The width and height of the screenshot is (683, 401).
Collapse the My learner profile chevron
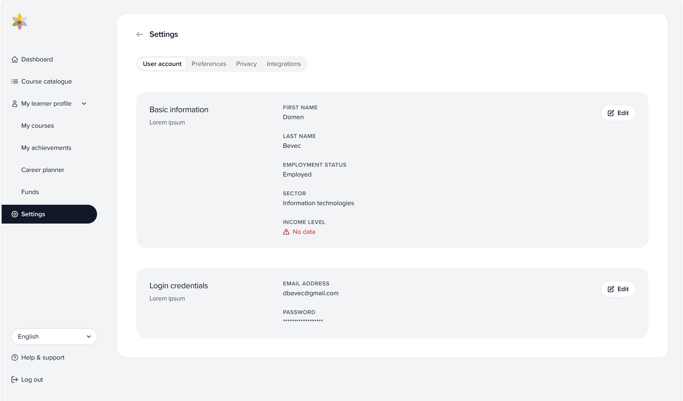[x=84, y=103]
